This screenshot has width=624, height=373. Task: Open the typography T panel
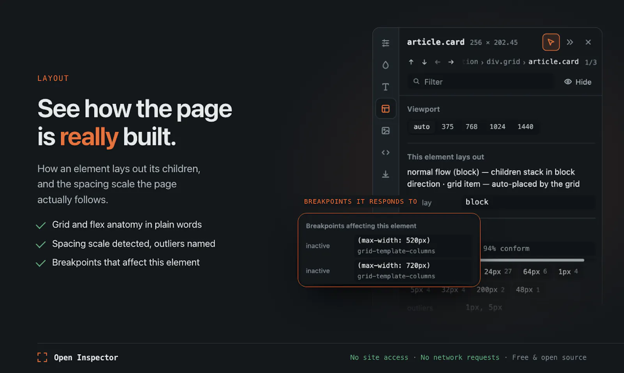[x=385, y=87]
